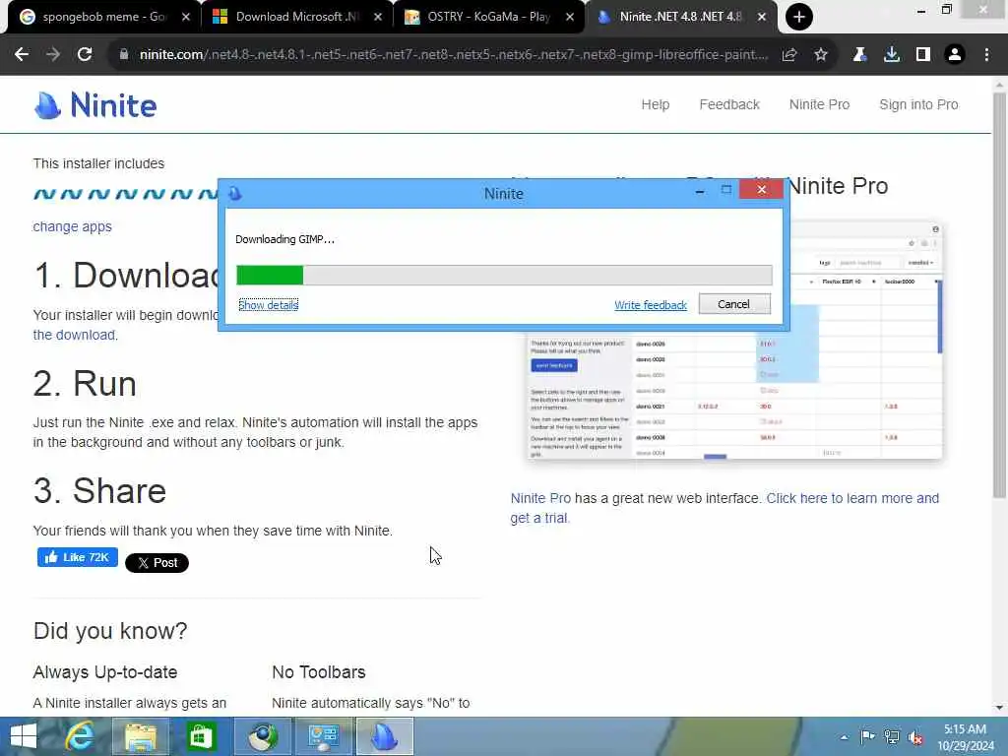Click the browser forward arrow
The width and height of the screenshot is (1008, 756).
(x=53, y=55)
